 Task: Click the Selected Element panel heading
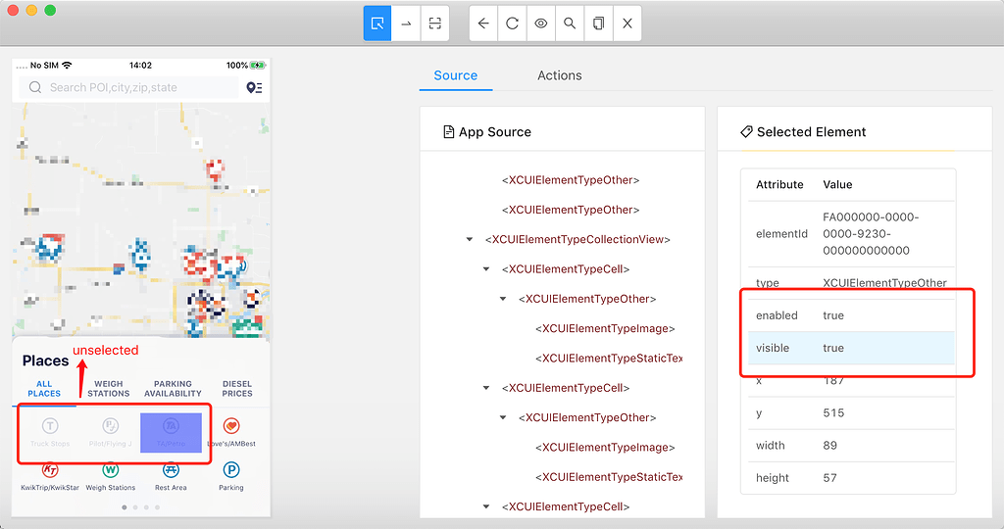803,132
